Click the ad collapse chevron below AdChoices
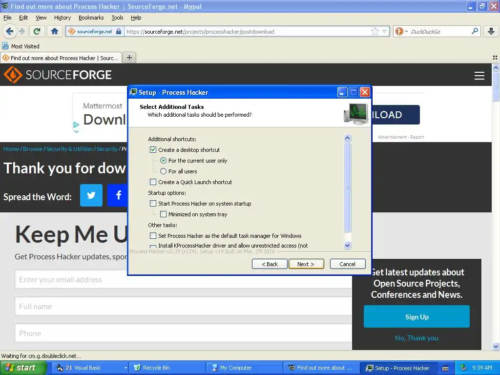The image size is (500, 375). coord(76,131)
